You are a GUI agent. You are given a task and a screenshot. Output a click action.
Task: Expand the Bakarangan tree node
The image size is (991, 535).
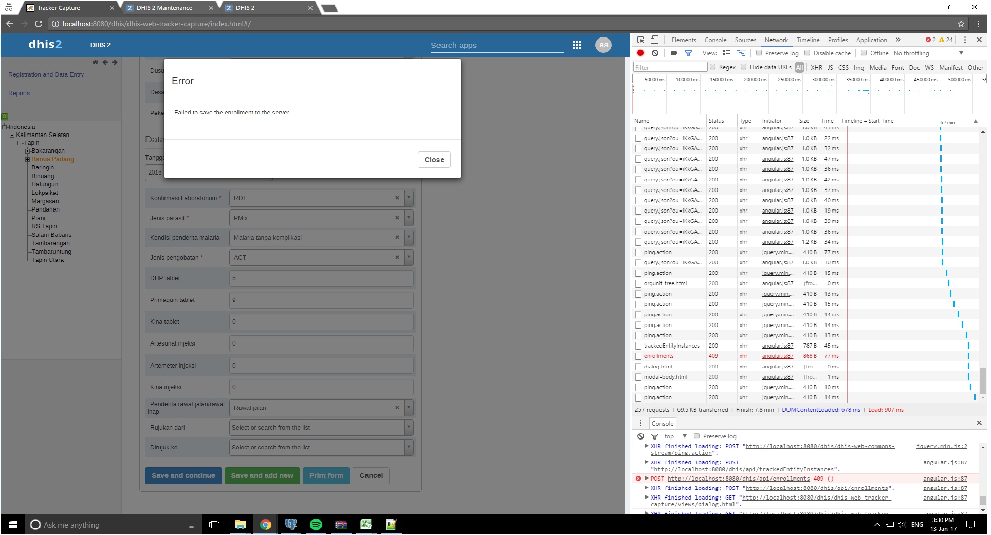(27, 151)
